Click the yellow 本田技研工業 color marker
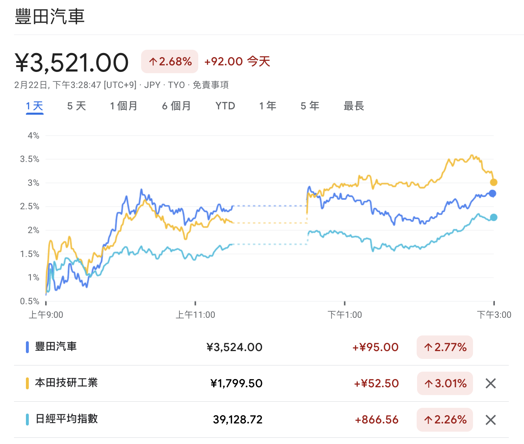 pos(27,383)
